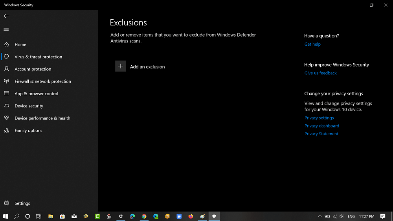The height and width of the screenshot is (221, 393).
Task: Open the battery power status icon
Action: pos(327,216)
